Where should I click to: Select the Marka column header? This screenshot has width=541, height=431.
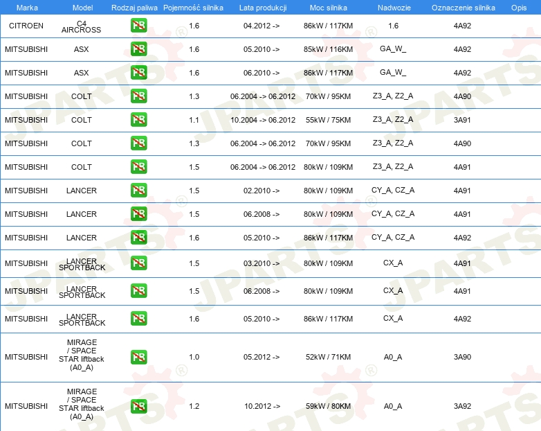pyautogui.click(x=27, y=8)
